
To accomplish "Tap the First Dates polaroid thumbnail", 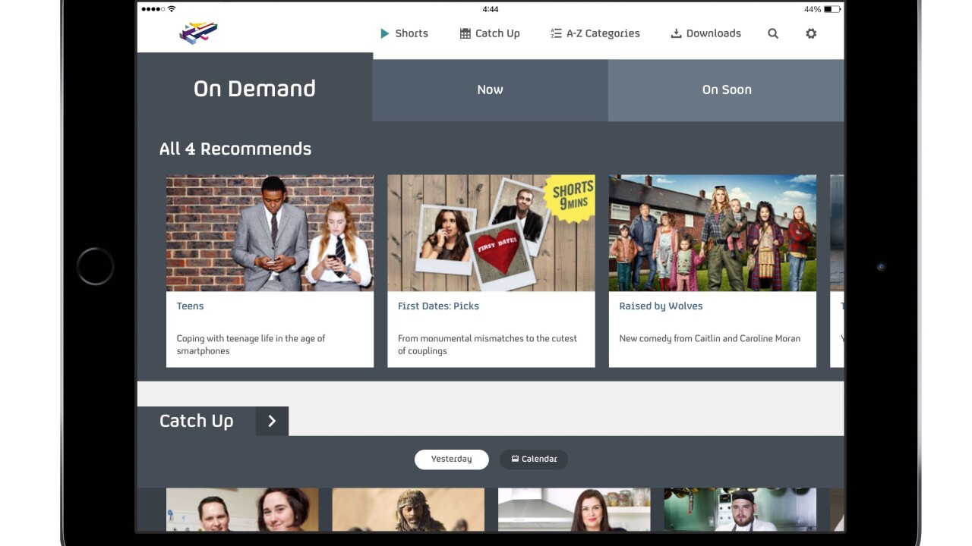I will [x=491, y=233].
